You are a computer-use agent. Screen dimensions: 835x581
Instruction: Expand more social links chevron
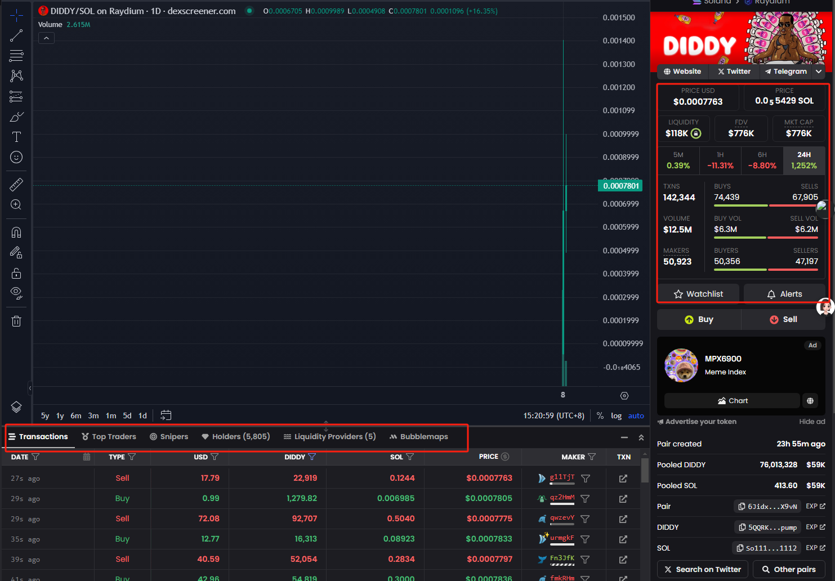click(x=819, y=71)
